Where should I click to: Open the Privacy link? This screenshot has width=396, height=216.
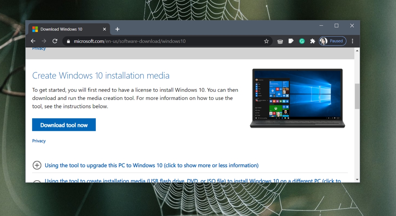click(x=39, y=141)
